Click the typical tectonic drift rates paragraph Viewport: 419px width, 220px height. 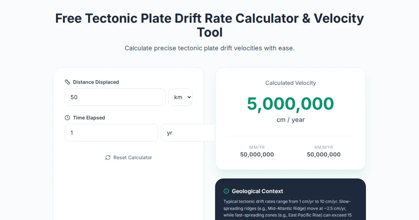coord(287,208)
